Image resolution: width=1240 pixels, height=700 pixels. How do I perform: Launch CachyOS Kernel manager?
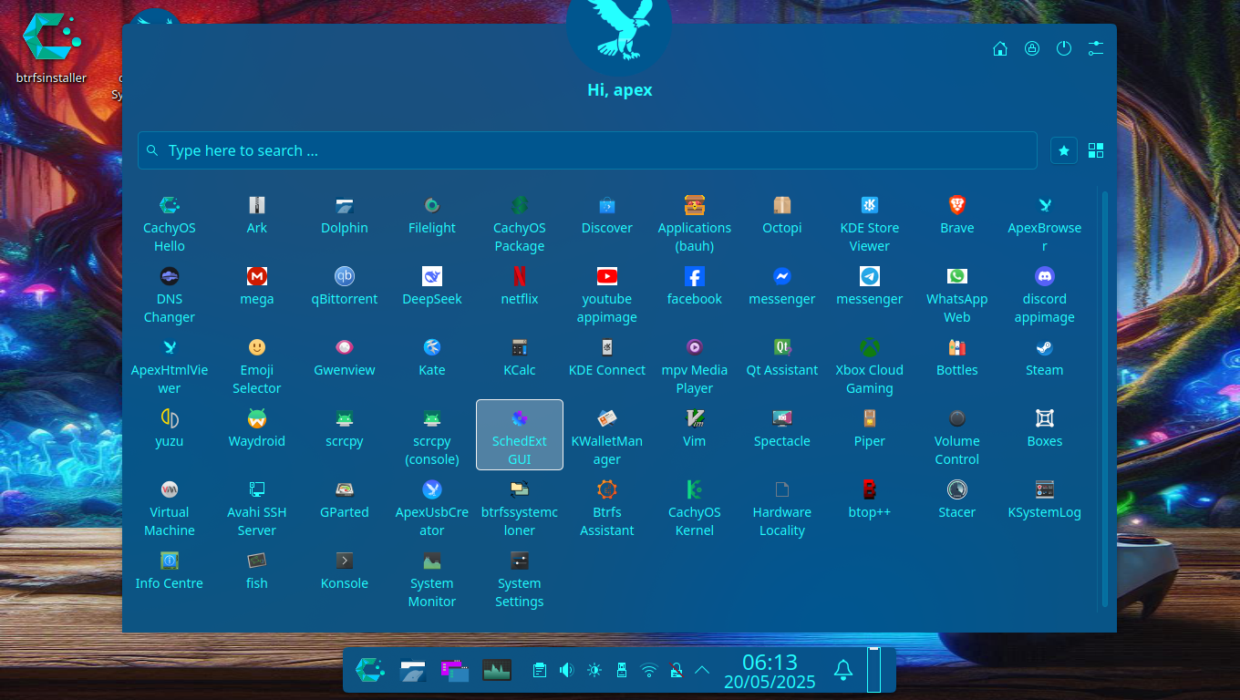pos(695,508)
